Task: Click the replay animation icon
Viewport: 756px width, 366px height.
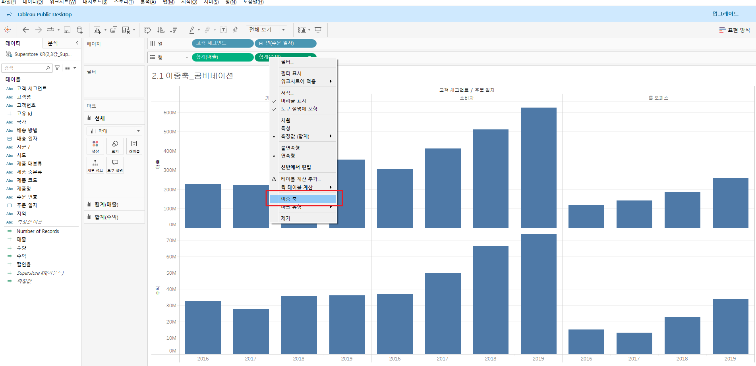Action: click(x=50, y=30)
